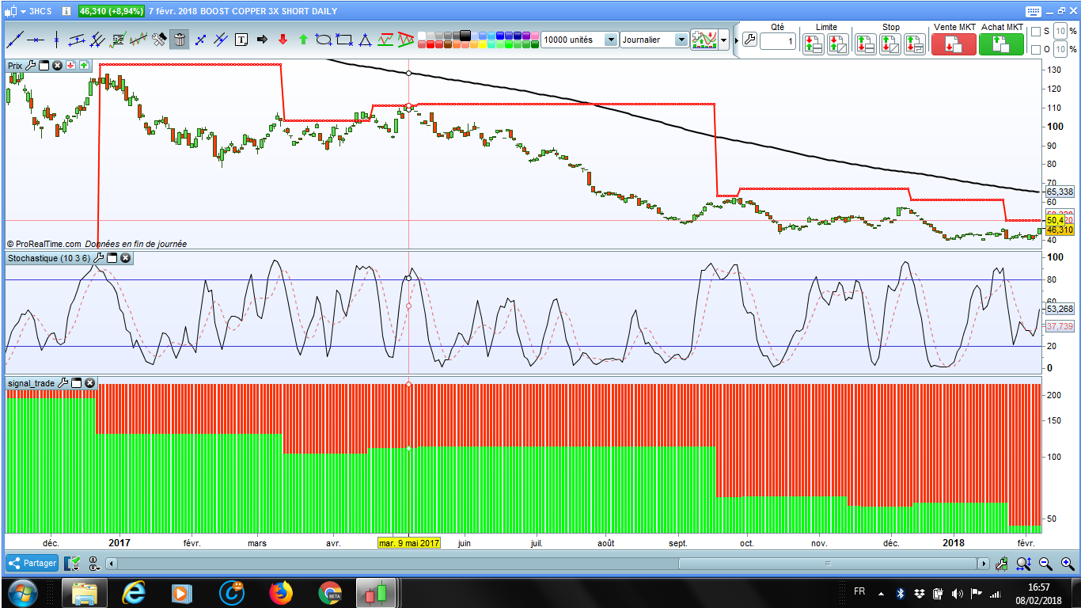This screenshot has height=608, width=1081.
Task: Select the ellipse drawing tool
Action: click(324, 40)
